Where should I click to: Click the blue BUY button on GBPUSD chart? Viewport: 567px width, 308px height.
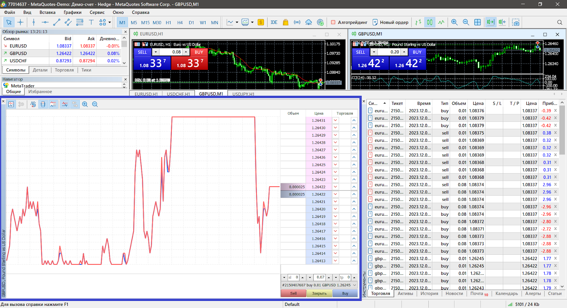[x=417, y=52]
